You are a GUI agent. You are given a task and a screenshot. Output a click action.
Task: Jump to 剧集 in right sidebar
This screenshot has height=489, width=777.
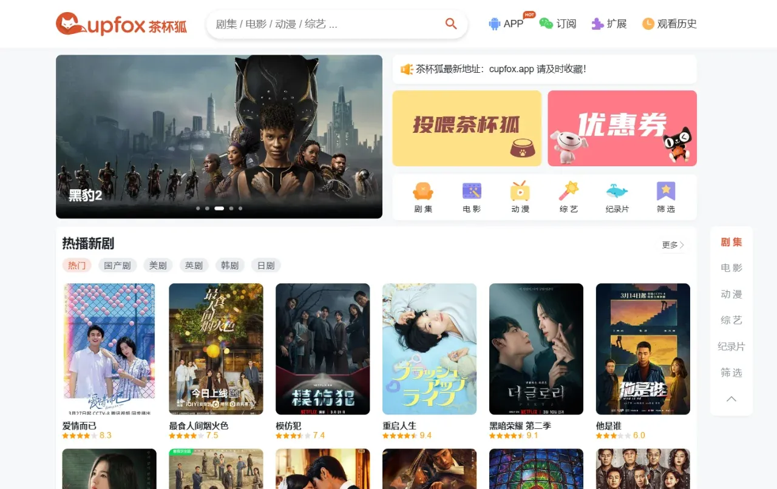[x=731, y=242]
